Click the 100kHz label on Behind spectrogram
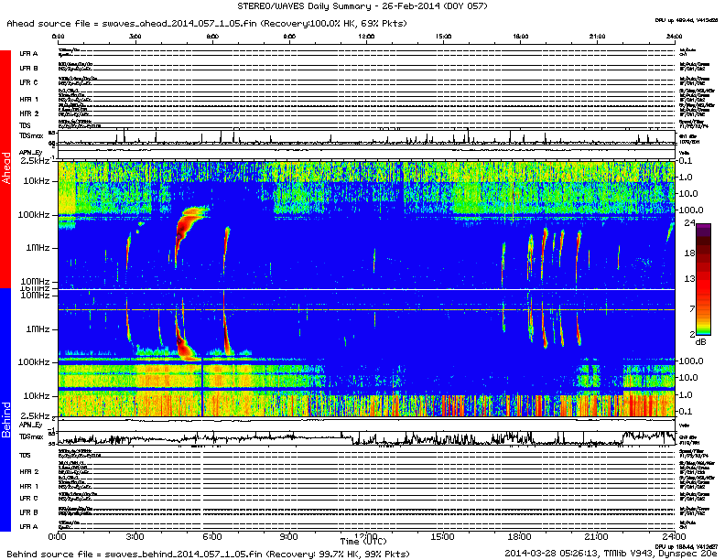 pyautogui.click(x=34, y=361)
